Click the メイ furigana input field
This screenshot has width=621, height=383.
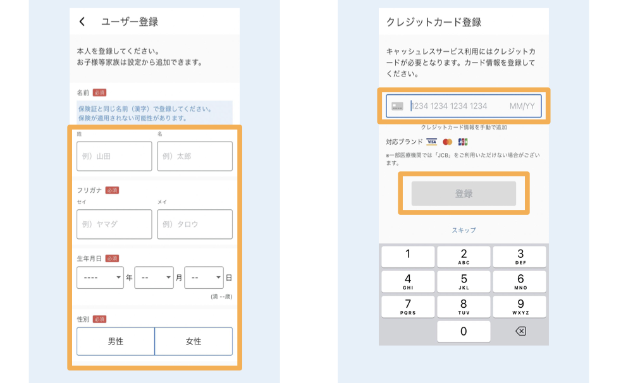click(195, 224)
